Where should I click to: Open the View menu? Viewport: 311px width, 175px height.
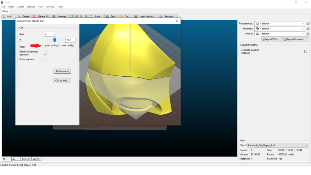(40, 7)
